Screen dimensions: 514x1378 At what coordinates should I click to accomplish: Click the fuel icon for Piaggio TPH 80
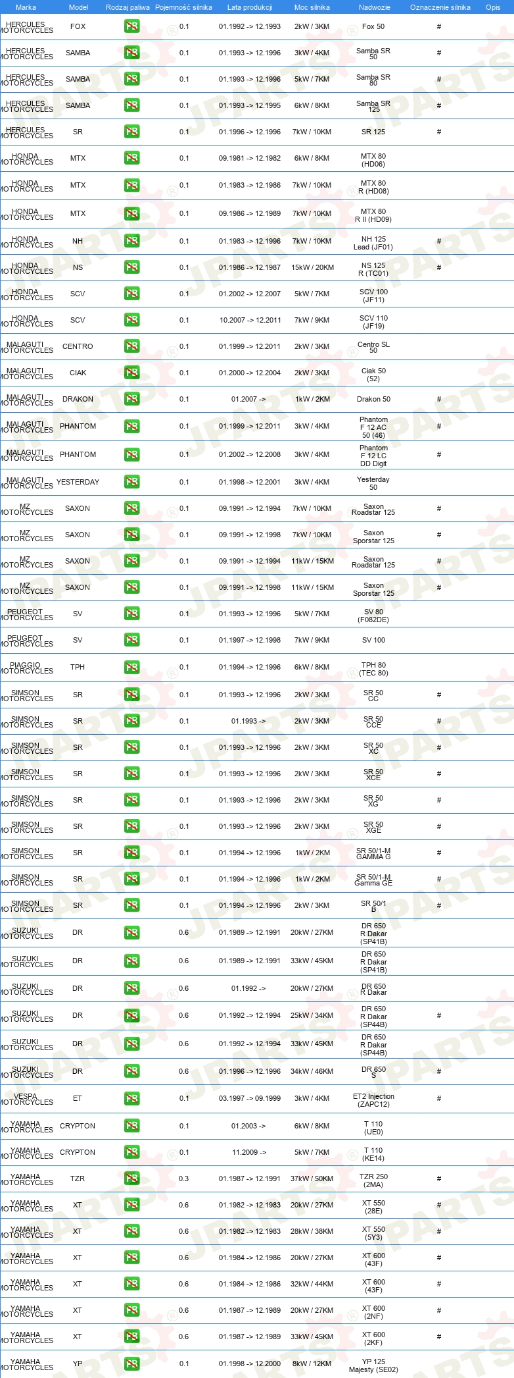131,667
